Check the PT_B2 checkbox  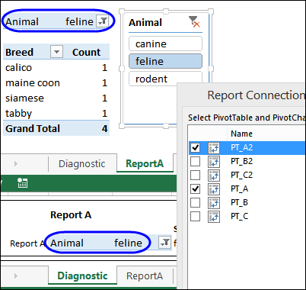click(x=195, y=162)
